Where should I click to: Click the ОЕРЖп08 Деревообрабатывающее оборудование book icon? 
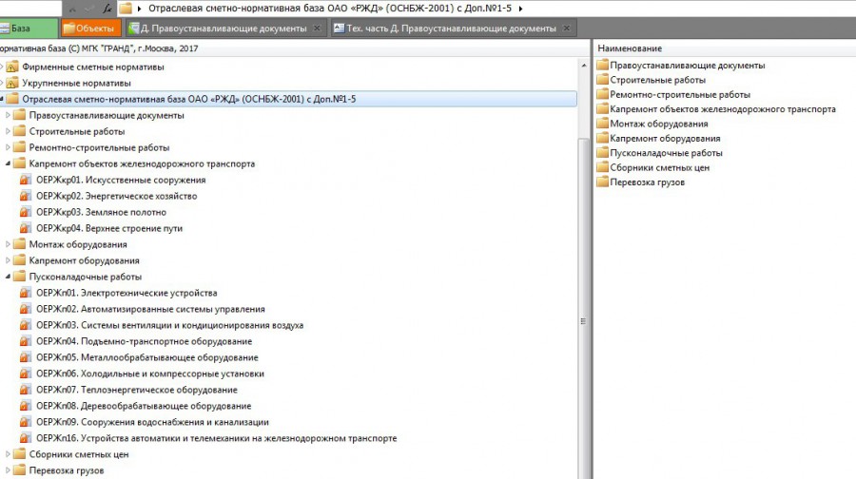(26, 406)
